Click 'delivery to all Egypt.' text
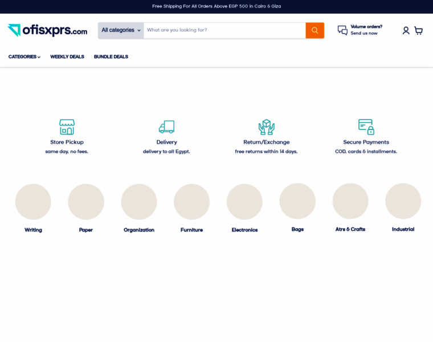Image resolution: width=433 pixels, height=342 pixels. point(166,152)
